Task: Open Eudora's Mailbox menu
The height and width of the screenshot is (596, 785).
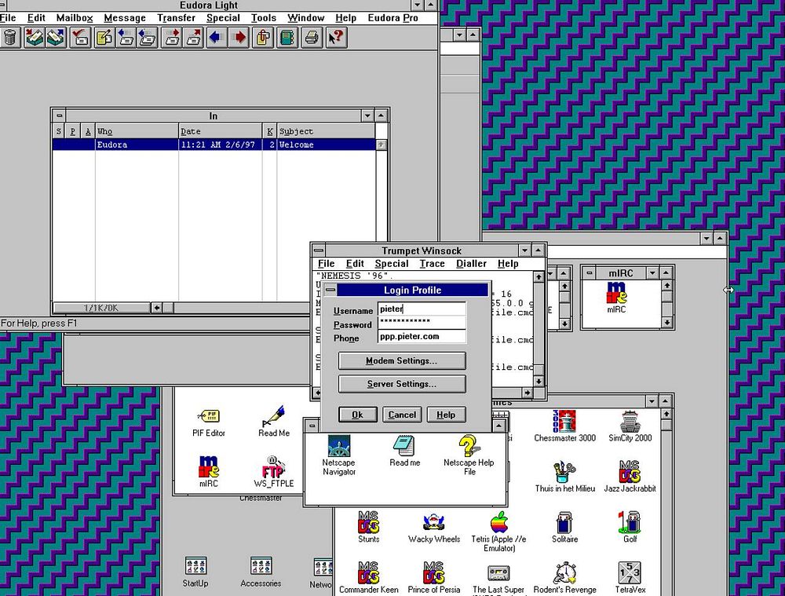Action: tap(75, 18)
